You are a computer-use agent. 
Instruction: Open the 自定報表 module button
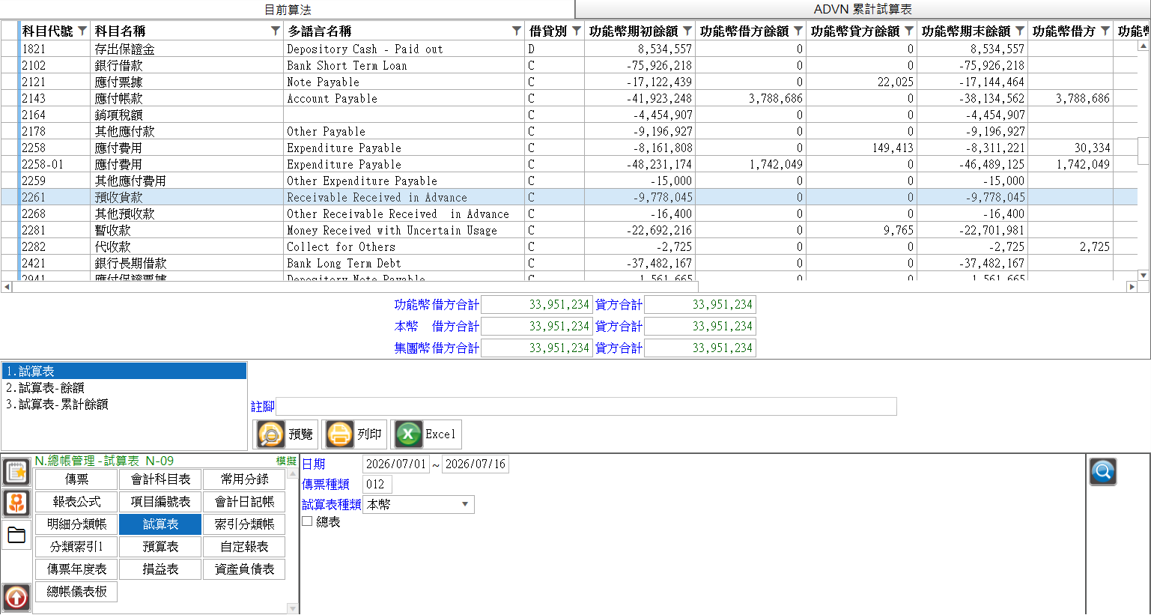[x=244, y=547]
